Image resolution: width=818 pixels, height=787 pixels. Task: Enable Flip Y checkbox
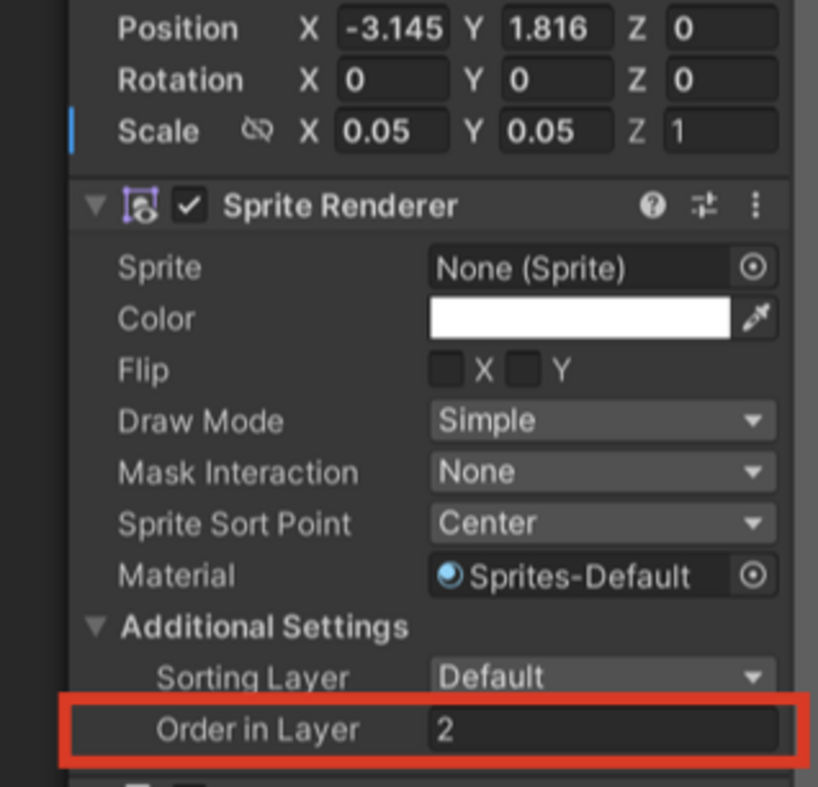(x=524, y=369)
